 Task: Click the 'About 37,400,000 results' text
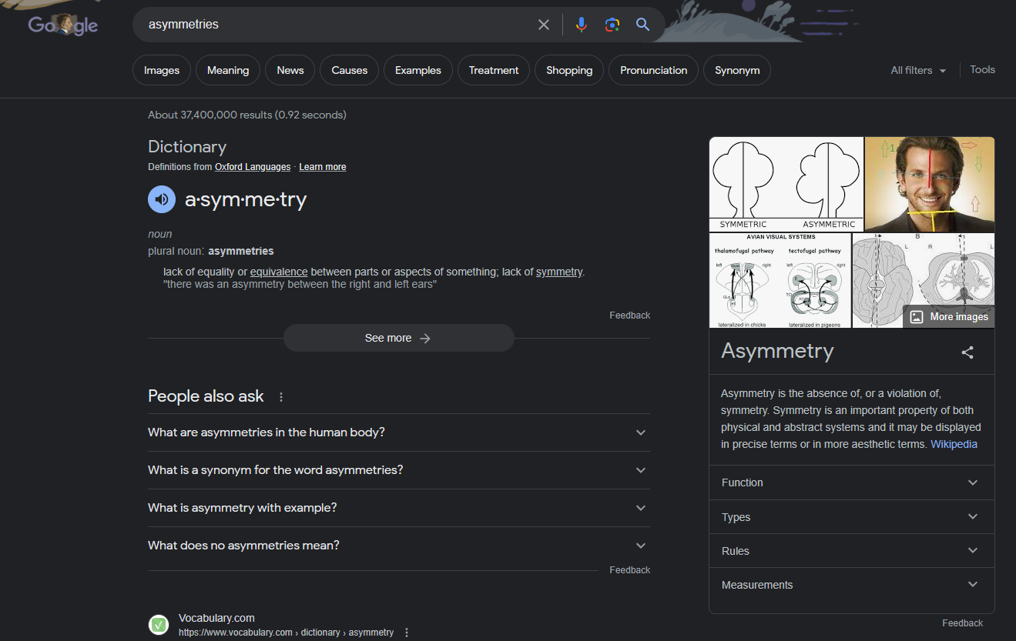(x=210, y=115)
